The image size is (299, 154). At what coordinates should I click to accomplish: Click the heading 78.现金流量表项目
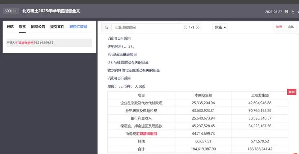[122, 54]
